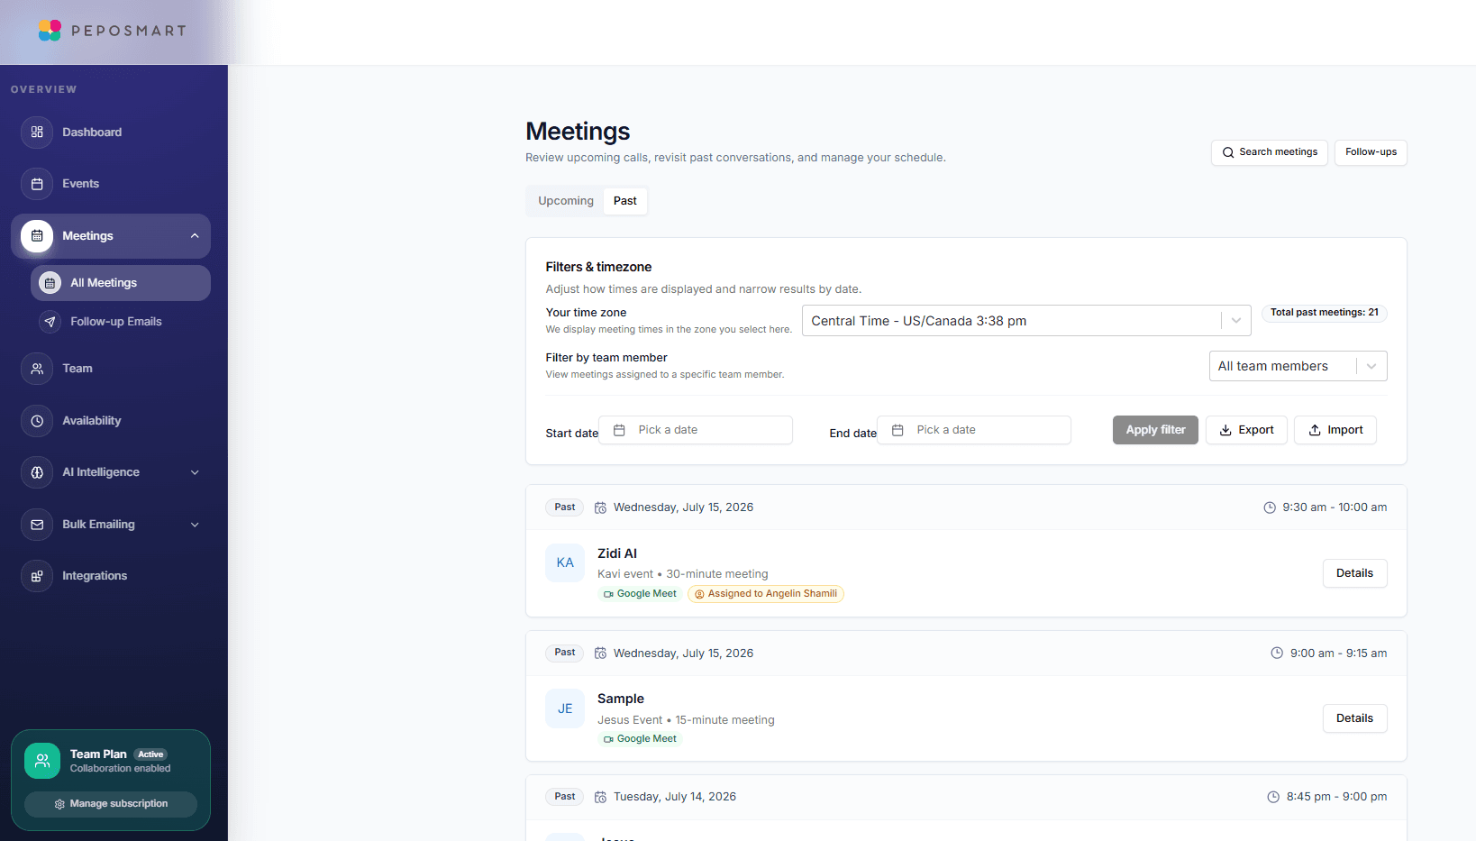The width and height of the screenshot is (1476, 841).
Task: Click the calendar icon in End date field
Action: coord(897,430)
